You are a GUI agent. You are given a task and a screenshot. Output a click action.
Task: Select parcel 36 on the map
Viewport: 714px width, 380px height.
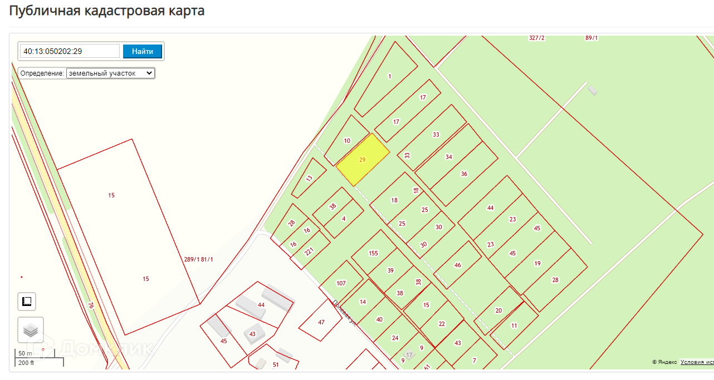(464, 174)
